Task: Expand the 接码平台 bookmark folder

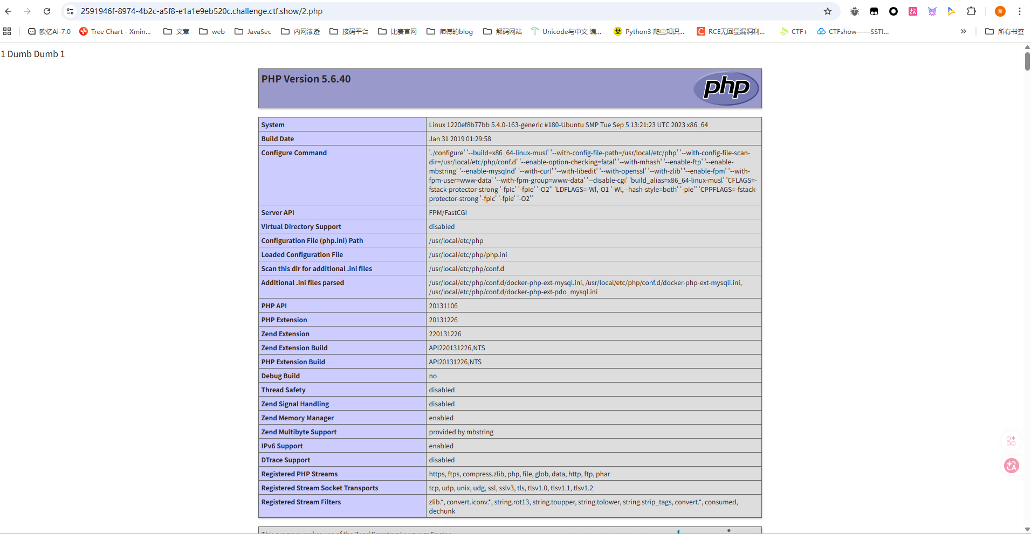Action: coord(349,31)
